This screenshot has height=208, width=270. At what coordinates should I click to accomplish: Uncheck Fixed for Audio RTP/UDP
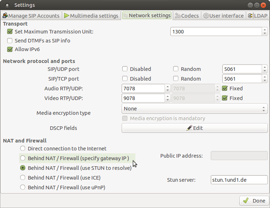coord(225,89)
